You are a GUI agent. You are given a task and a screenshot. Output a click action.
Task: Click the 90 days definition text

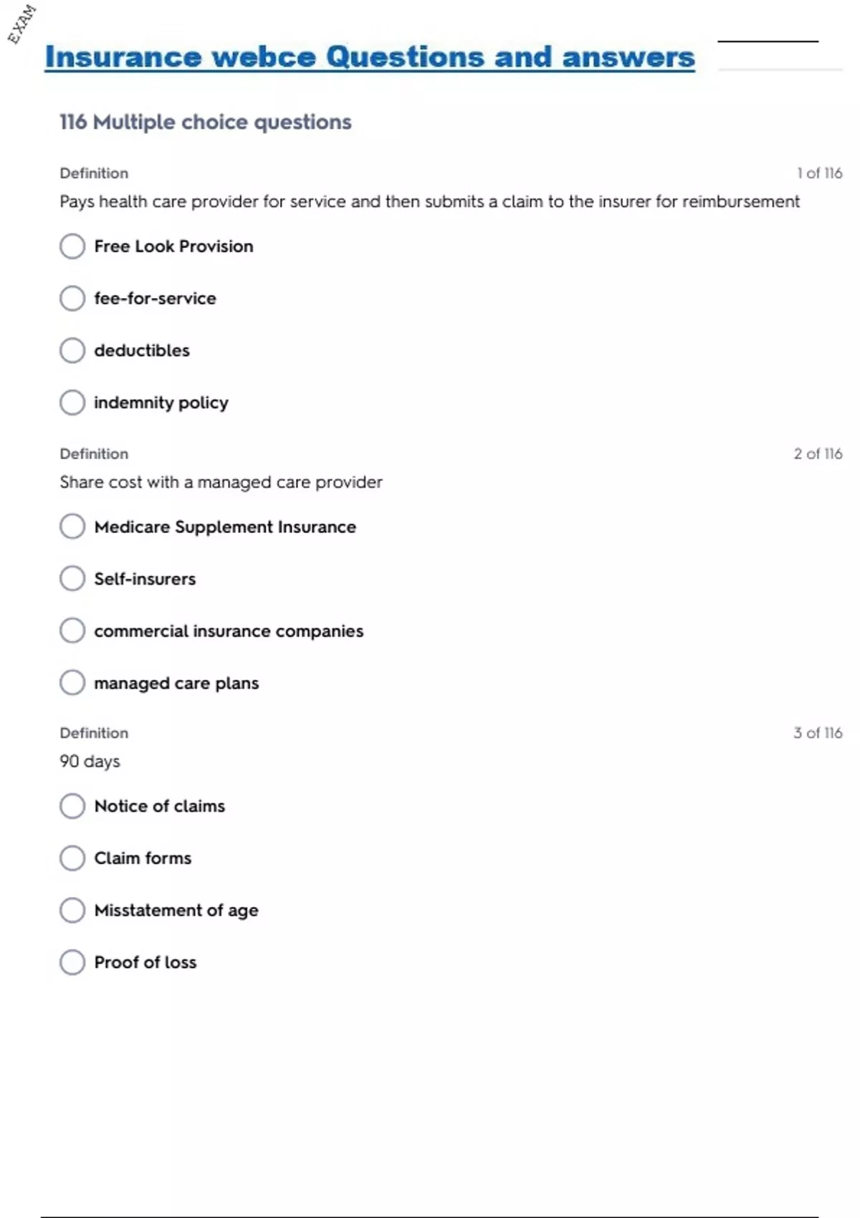(90, 762)
